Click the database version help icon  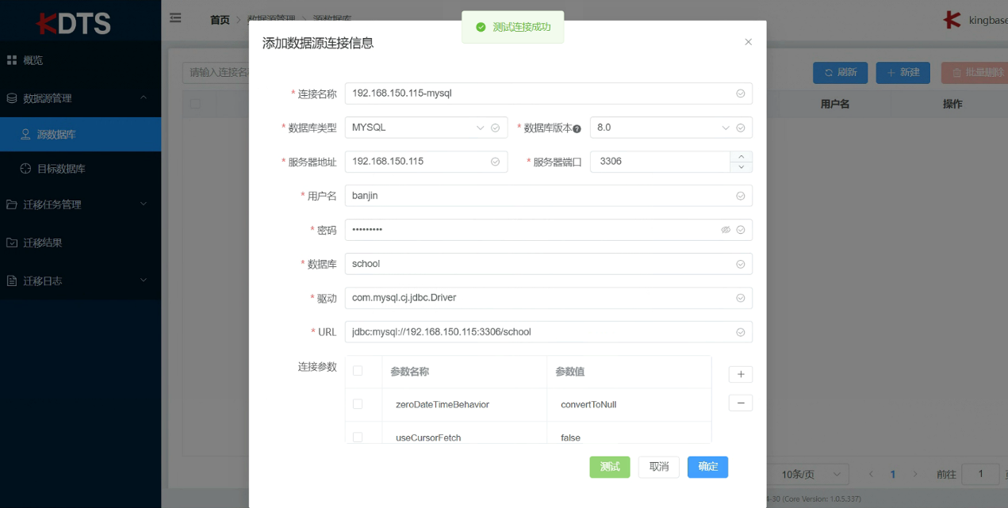pyautogui.click(x=577, y=128)
